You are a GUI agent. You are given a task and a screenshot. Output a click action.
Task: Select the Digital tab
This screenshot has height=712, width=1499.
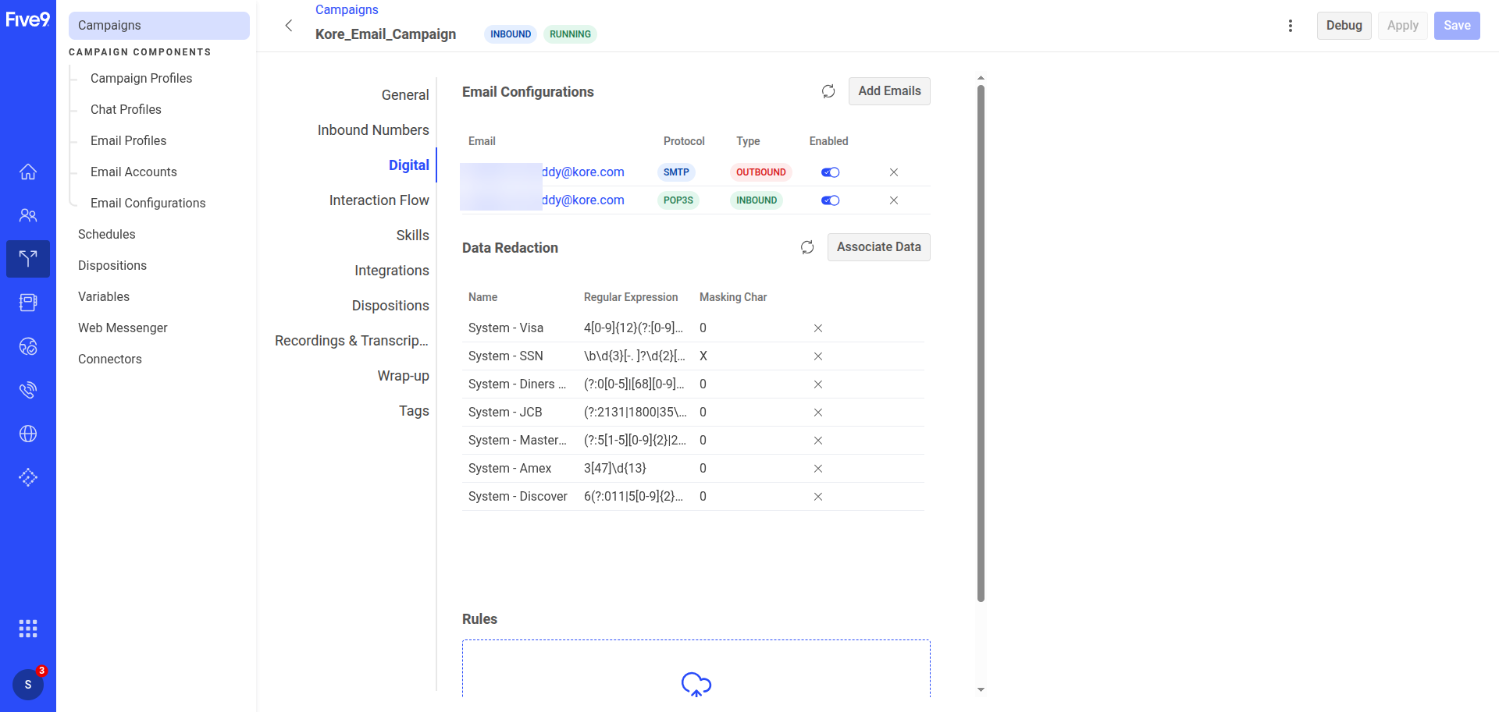409,165
